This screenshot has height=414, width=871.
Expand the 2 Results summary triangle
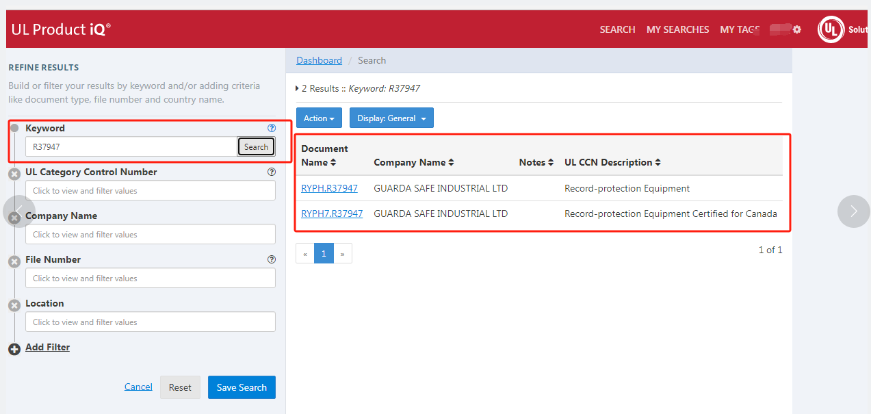click(297, 88)
